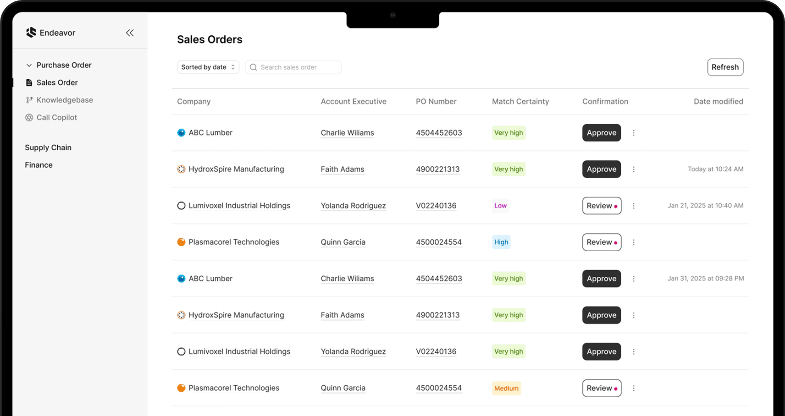Image resolution: width=785 pixels, height=416 pixels.
Task: Click the blue globe avatar next to ABC Lumber
Action: pyautogui.click(x=181, y=132)
